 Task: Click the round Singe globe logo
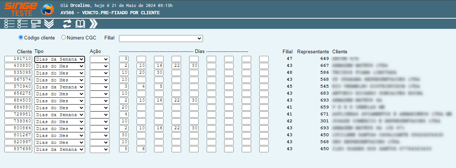click(47, 9)
